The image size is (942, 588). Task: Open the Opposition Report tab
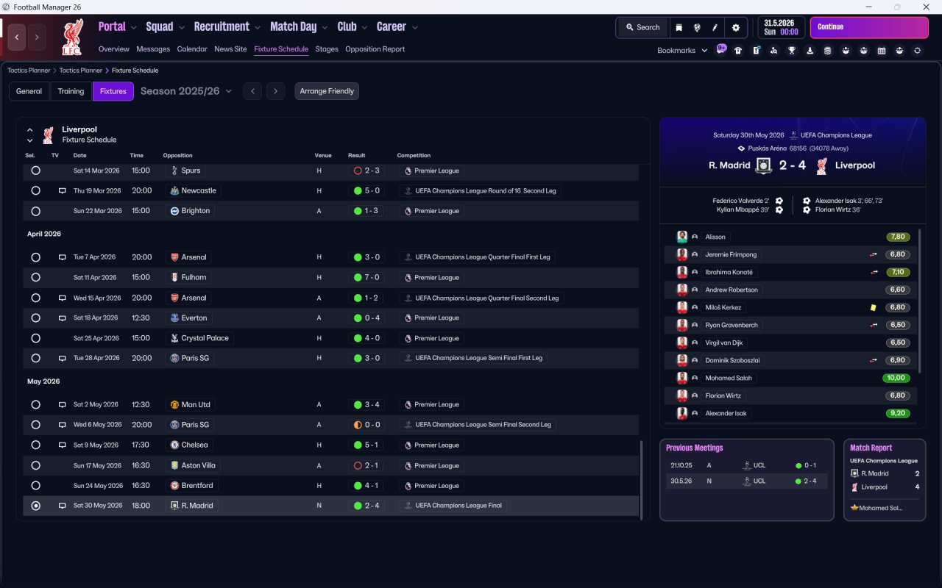point(375,49)
